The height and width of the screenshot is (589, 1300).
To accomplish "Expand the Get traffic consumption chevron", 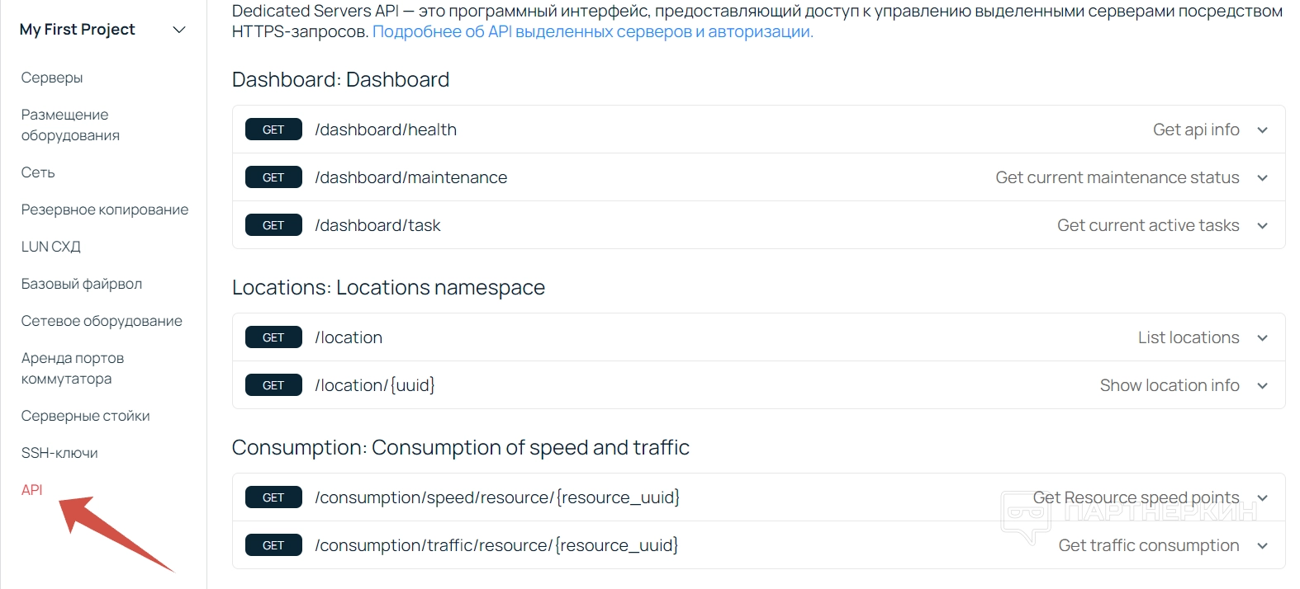I will [x=1262, y=546].
